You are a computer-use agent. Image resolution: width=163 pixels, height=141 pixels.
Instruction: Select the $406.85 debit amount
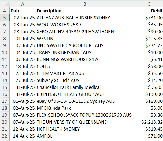(x=148, y=39)
